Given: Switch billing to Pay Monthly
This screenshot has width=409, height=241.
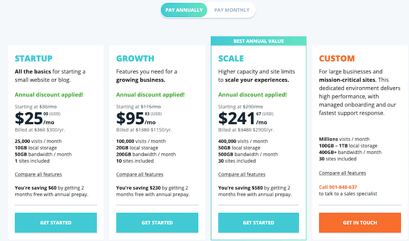Looking at the screenshot, I should coord(231,10).
